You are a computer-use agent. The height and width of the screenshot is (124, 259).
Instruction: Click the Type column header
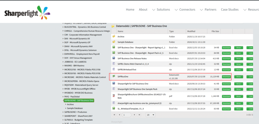(177, 31)
